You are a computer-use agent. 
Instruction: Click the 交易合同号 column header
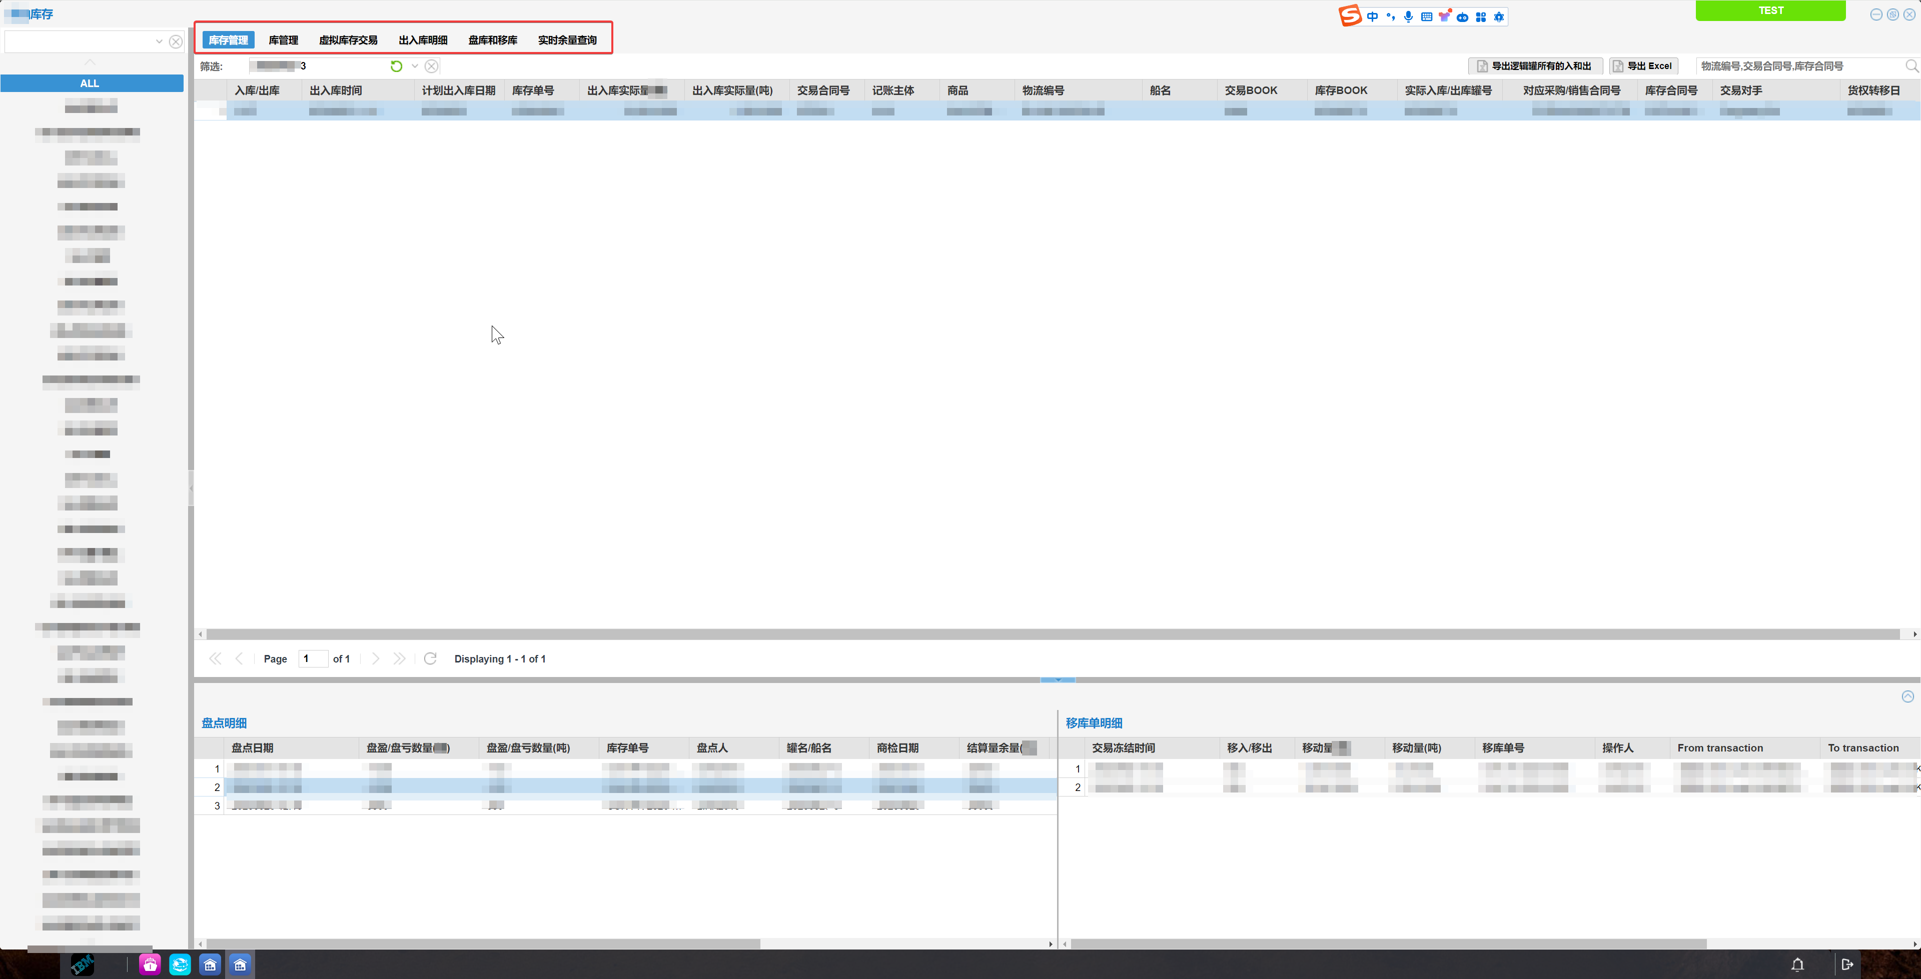(x=827, y=90)
